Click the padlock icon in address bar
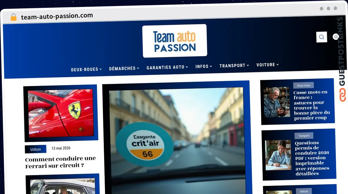348x194 pixels. (x=13, y=17)
